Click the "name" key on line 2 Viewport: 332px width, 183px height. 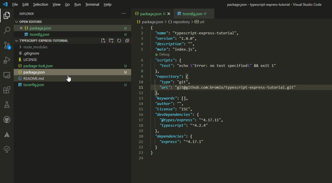(x=162, y=33)
